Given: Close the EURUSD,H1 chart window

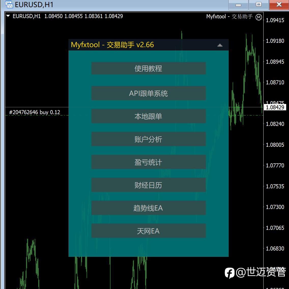Looking at the screenshot, I should [279, 5].
